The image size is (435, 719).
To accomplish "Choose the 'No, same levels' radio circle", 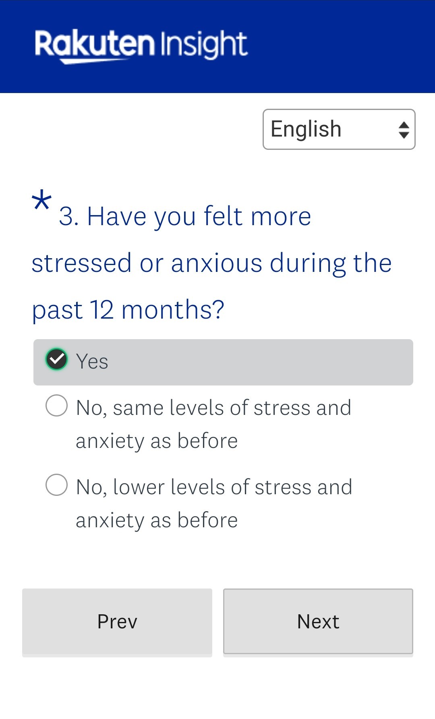I will pos(56,405).
